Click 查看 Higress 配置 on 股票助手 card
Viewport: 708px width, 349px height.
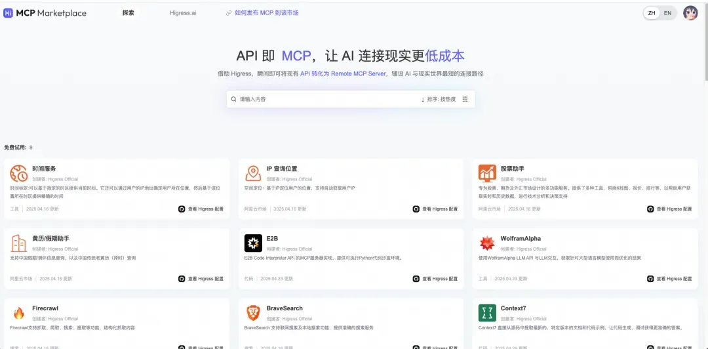tap(674, 209)
